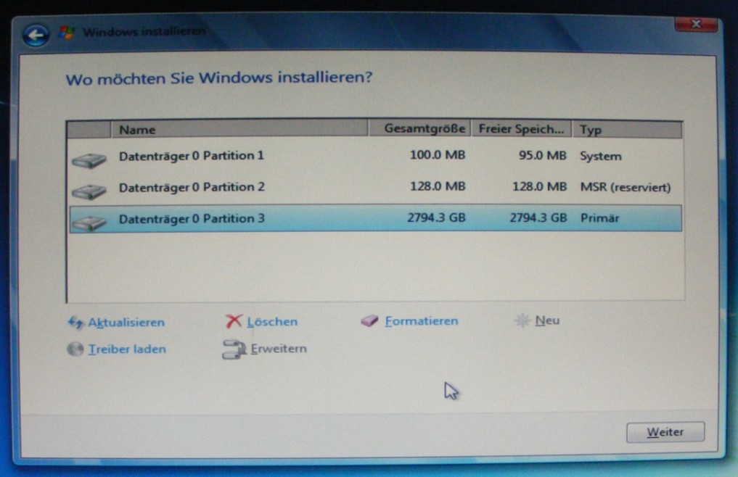Go back with the round arrow button
The width and height of the screenshot is (738, 477).
pos(36,34)
